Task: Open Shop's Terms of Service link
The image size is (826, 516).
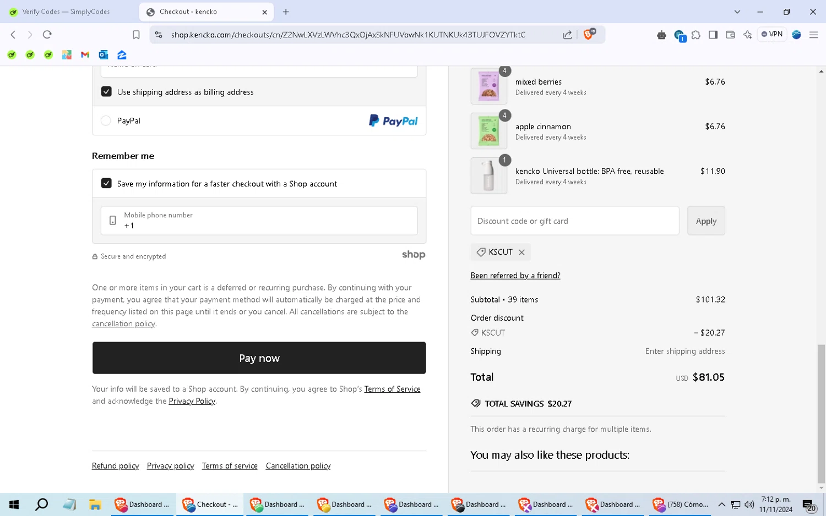Action: [x=392, y=389]
